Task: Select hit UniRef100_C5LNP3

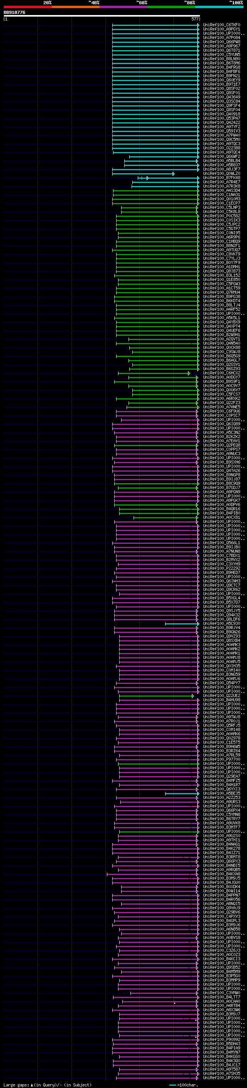Action: (221, 207)
